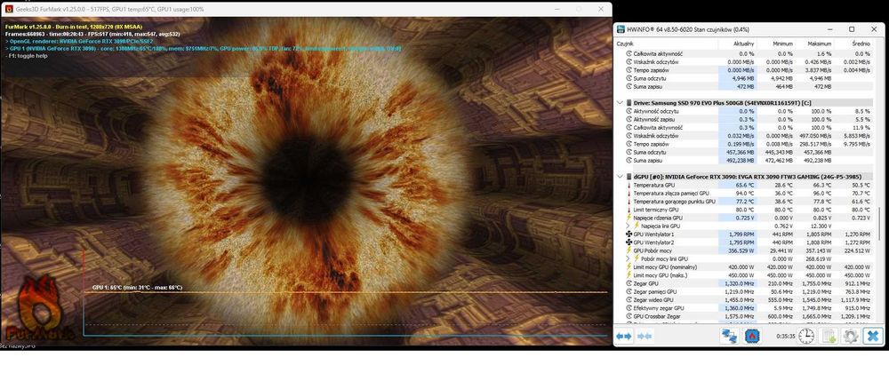Click the thermometer icon beside Limit termiczny GPU
This screenshot has width=889, height=389.
point(629,210)
